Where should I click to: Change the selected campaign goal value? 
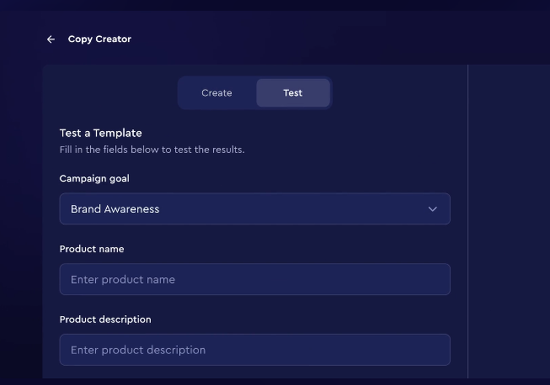click(x=255, y=209)
